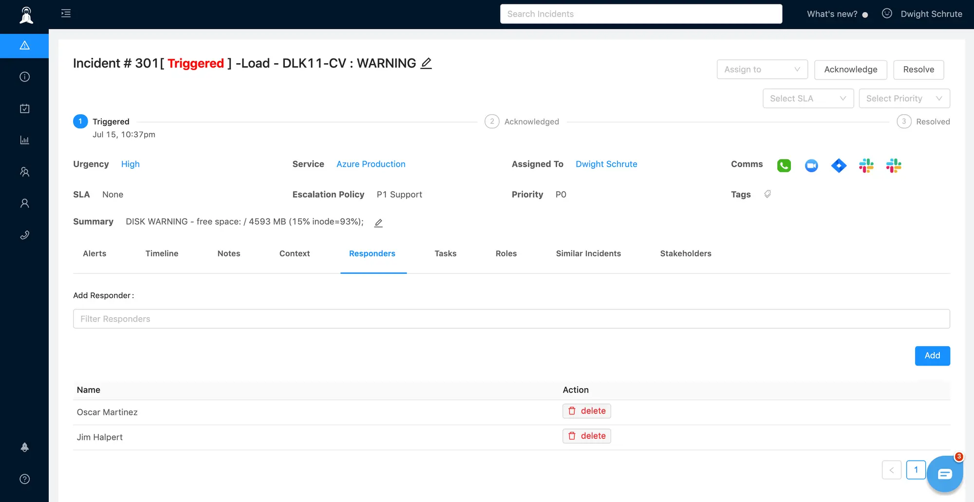Switch to the Similar Incidents tab
974x502 pixels.
[x=588, y=253]
